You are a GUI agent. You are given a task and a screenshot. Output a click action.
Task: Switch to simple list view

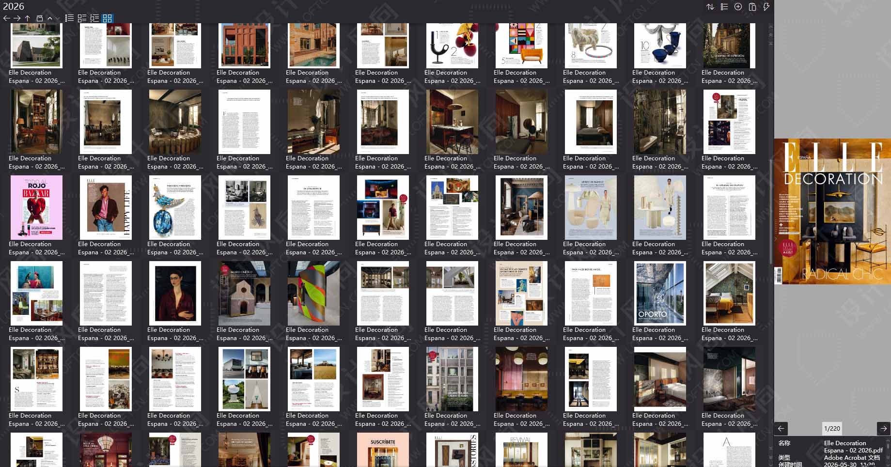tap(70, 18)
